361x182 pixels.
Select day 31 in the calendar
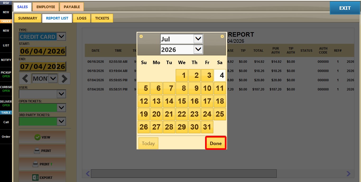coord(207,127)
